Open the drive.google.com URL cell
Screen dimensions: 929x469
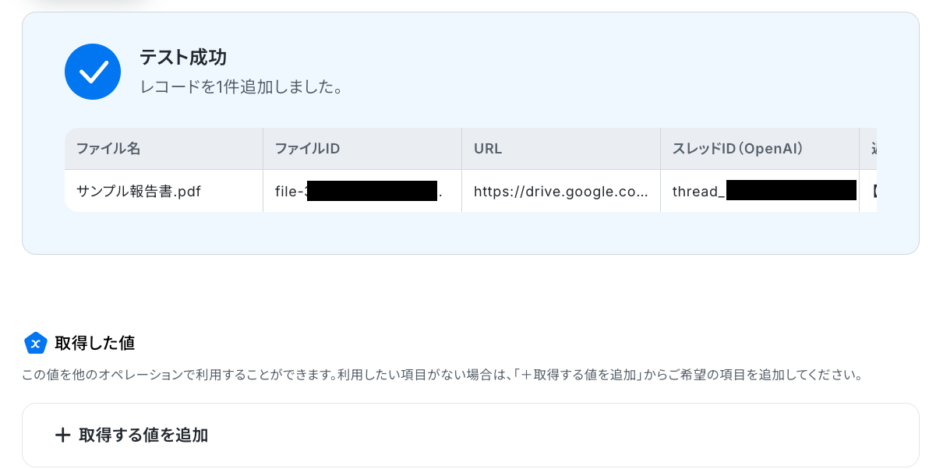[x=561, y=191]
